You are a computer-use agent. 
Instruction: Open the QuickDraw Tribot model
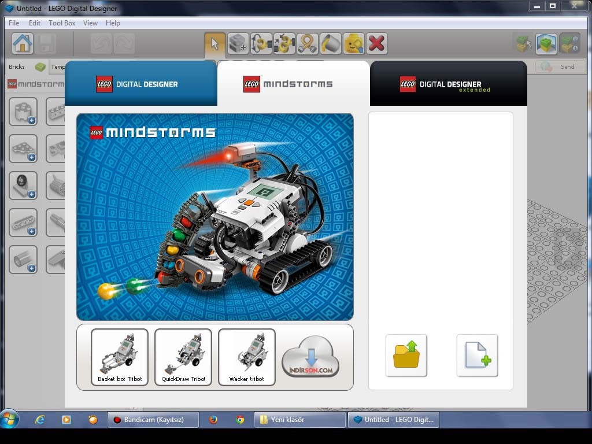tap(183, 357)
